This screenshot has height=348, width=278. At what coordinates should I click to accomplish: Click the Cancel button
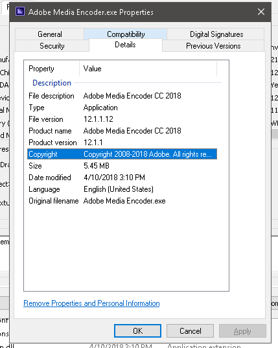190,331
